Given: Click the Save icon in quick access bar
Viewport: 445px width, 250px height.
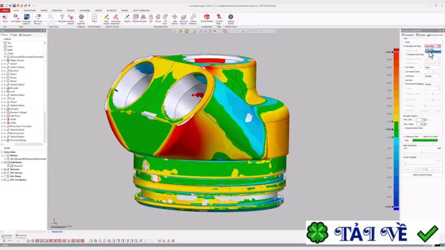Looking at the screenshot, I should tap(14, 6).
